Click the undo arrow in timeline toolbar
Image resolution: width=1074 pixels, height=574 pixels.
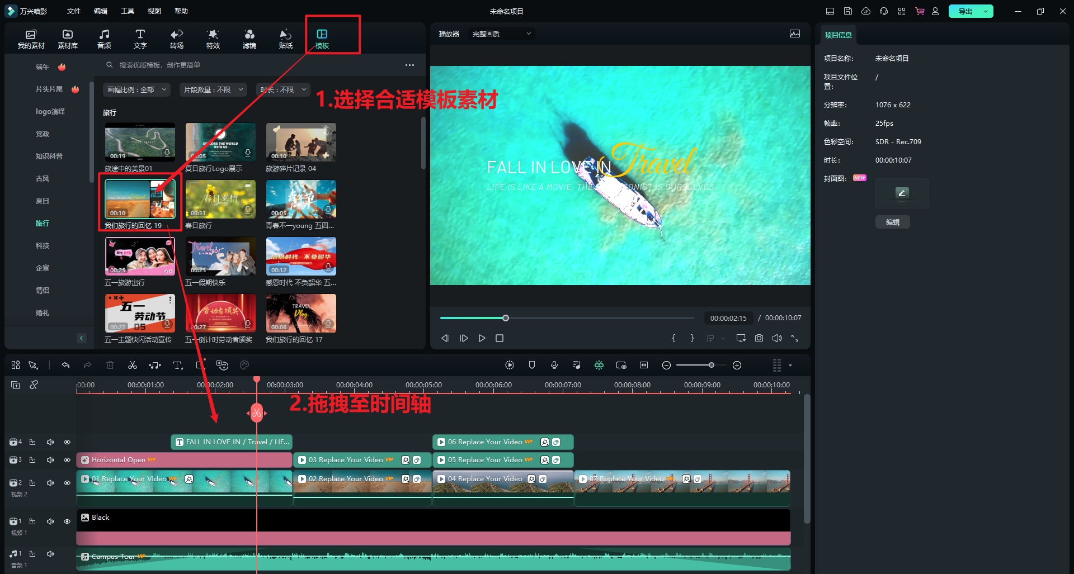point(65,365)
